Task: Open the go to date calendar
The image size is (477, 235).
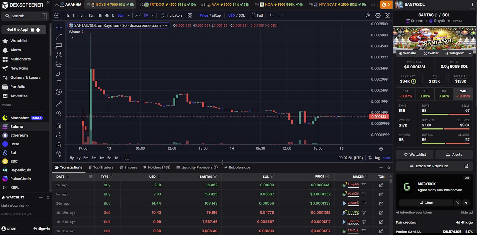Action: click(x=127, y=158)
